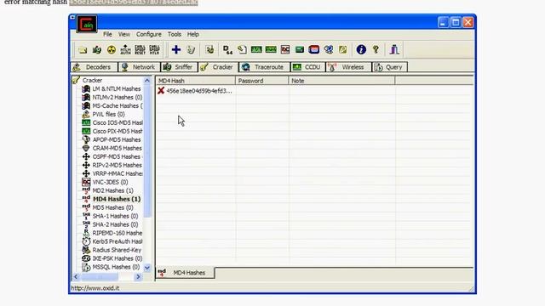Select MD2 Hashes (1) in tree
545x306 pixels.
coord(112,190)
